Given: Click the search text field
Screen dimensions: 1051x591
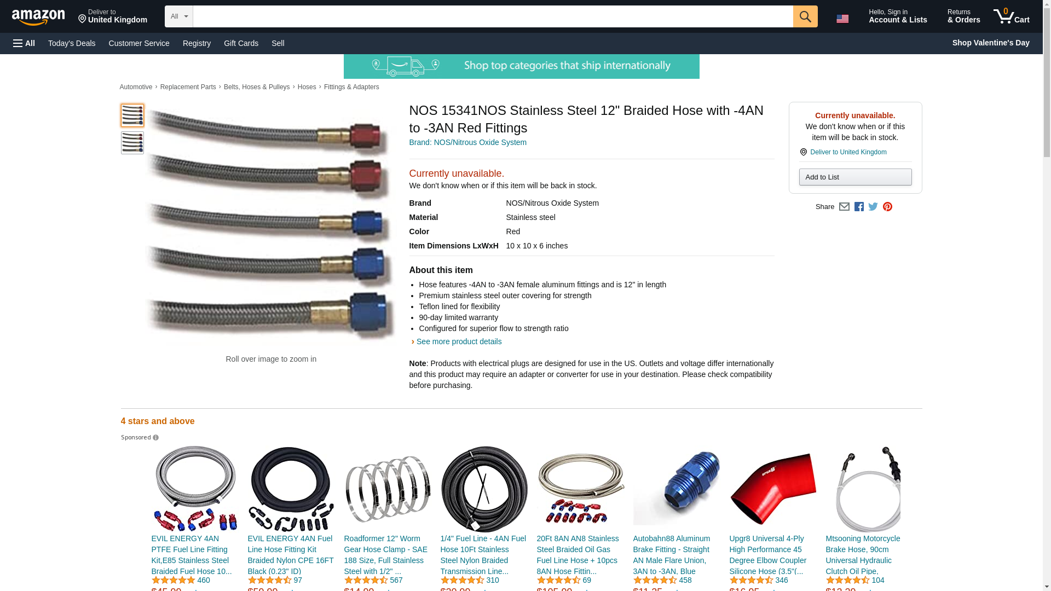Looking at the screenshot, I should (x=493, y=16).
